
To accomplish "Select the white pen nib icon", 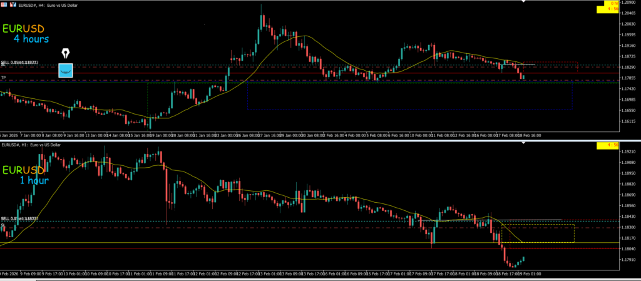I will tap(65, 53).
